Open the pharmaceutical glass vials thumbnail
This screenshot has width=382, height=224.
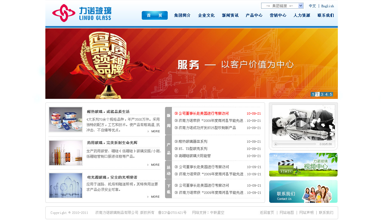click(66, 153)
